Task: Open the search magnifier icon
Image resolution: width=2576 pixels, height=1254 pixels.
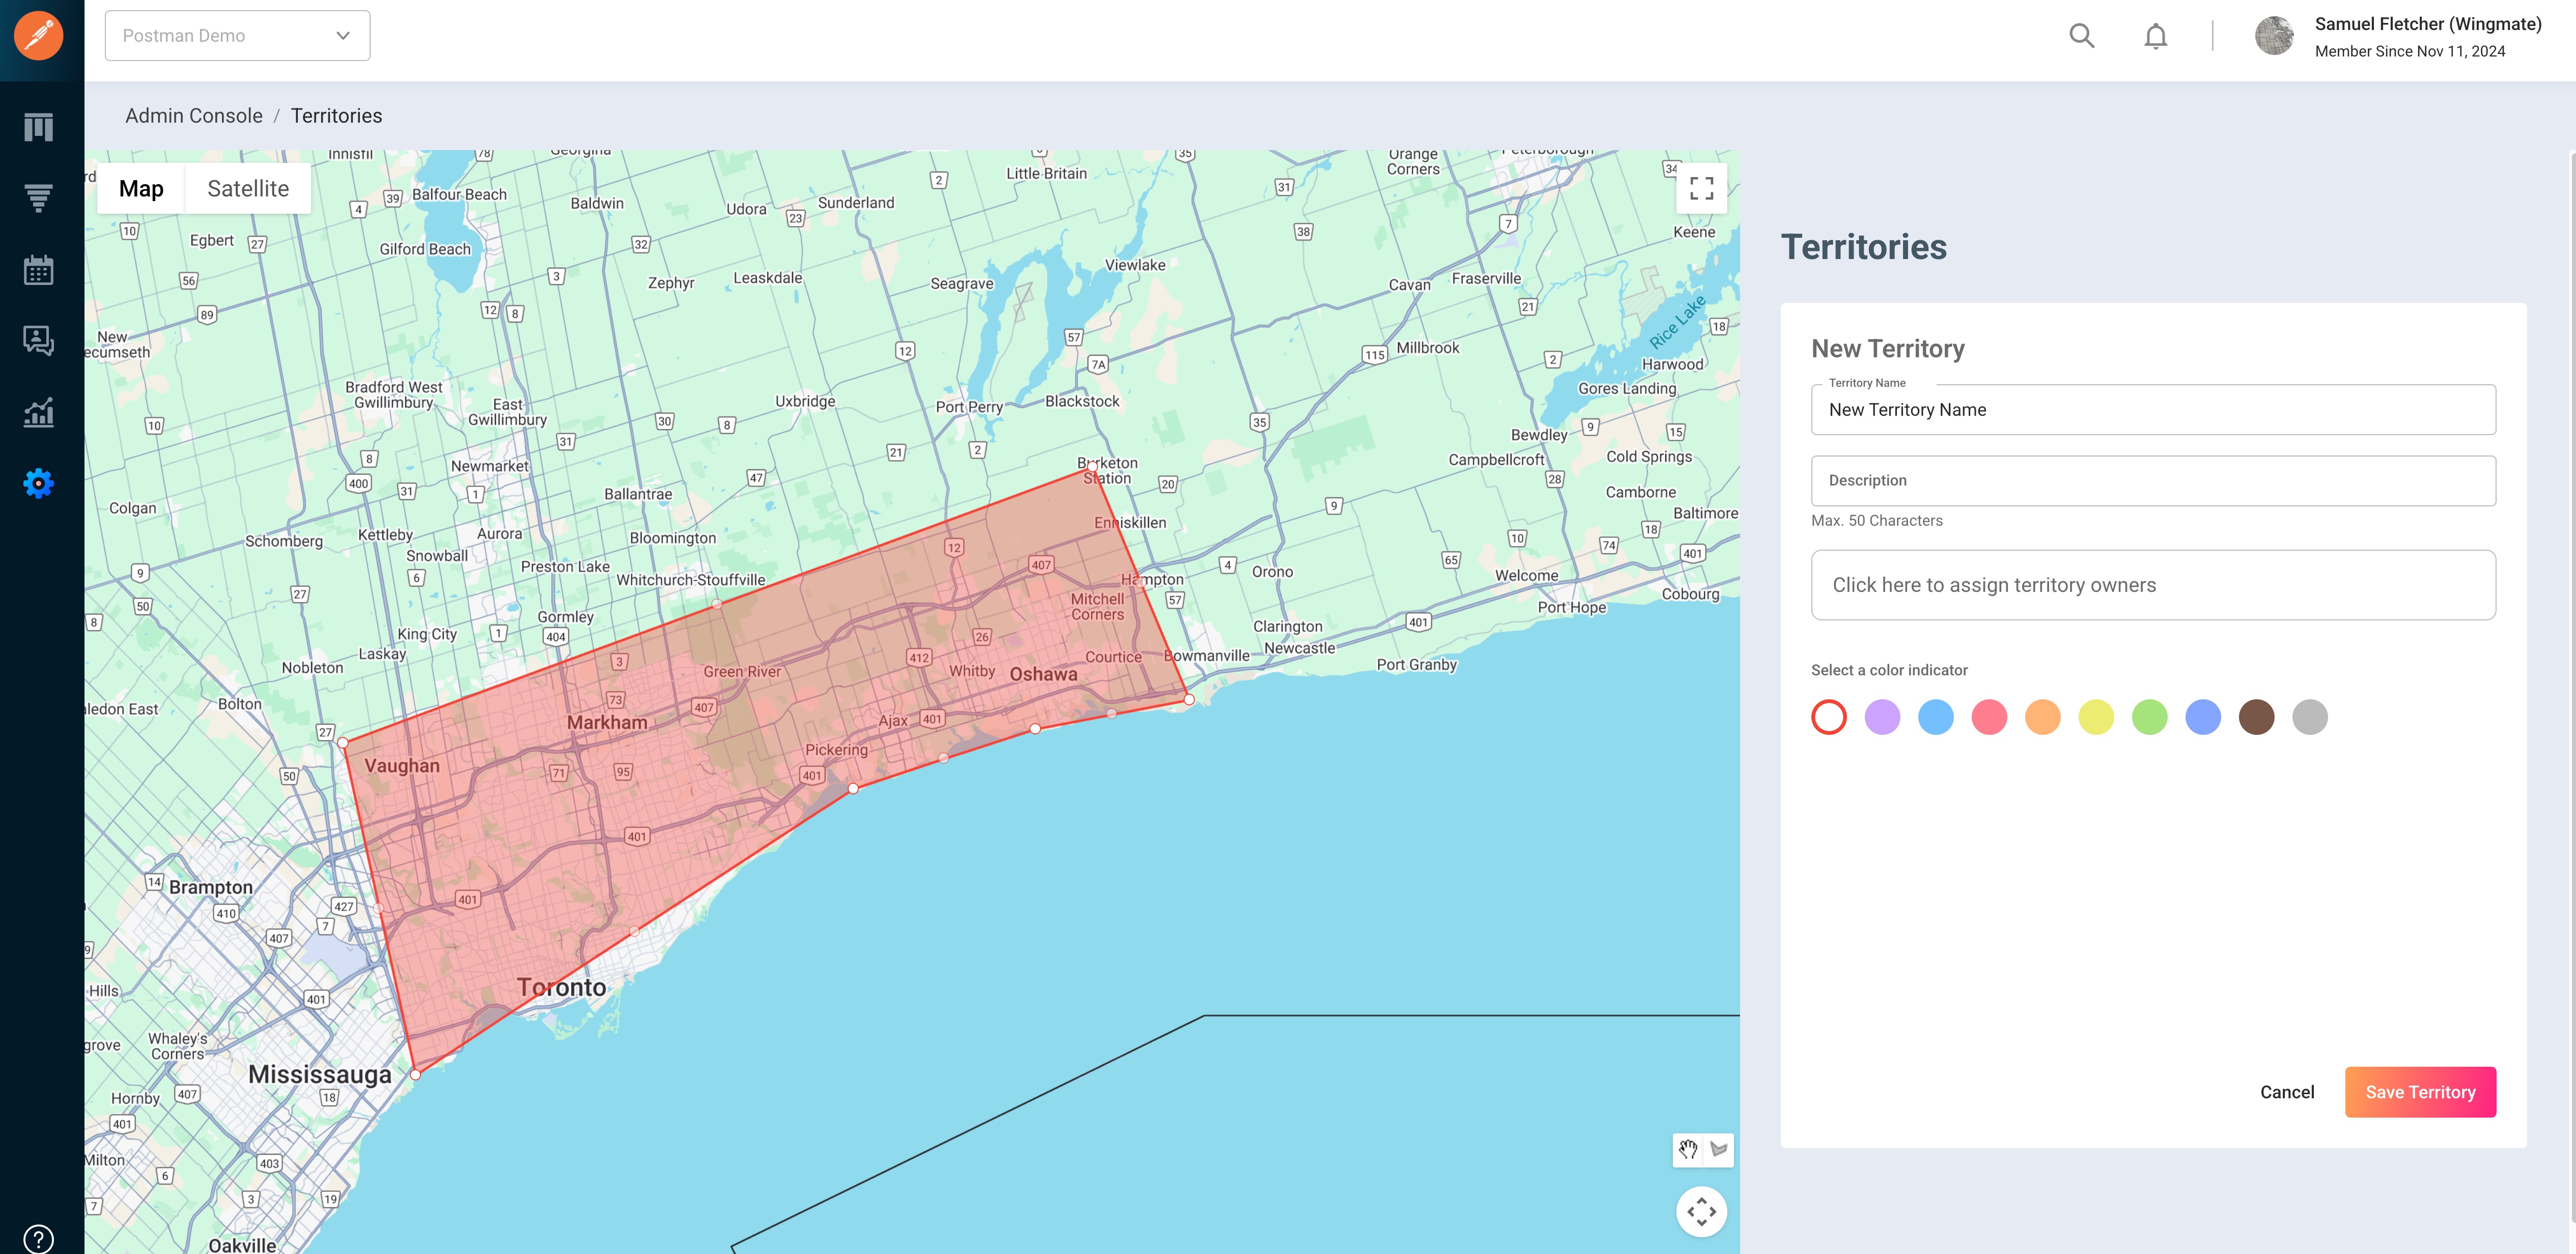Action: coord(2082,36)
